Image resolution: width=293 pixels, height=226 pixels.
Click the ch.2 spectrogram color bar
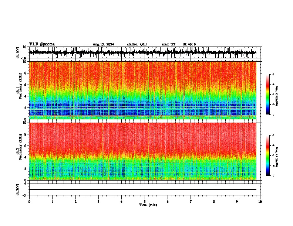tap(268, 155)
